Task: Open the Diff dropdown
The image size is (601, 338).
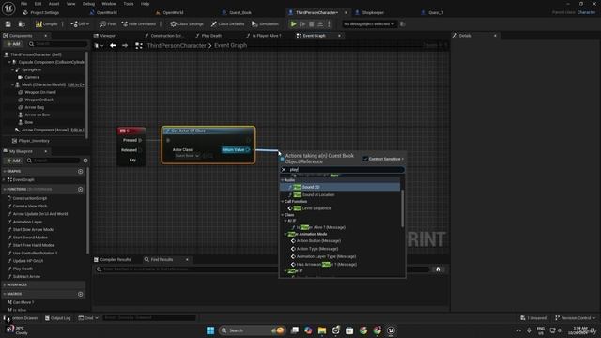Action: point(80,24)
